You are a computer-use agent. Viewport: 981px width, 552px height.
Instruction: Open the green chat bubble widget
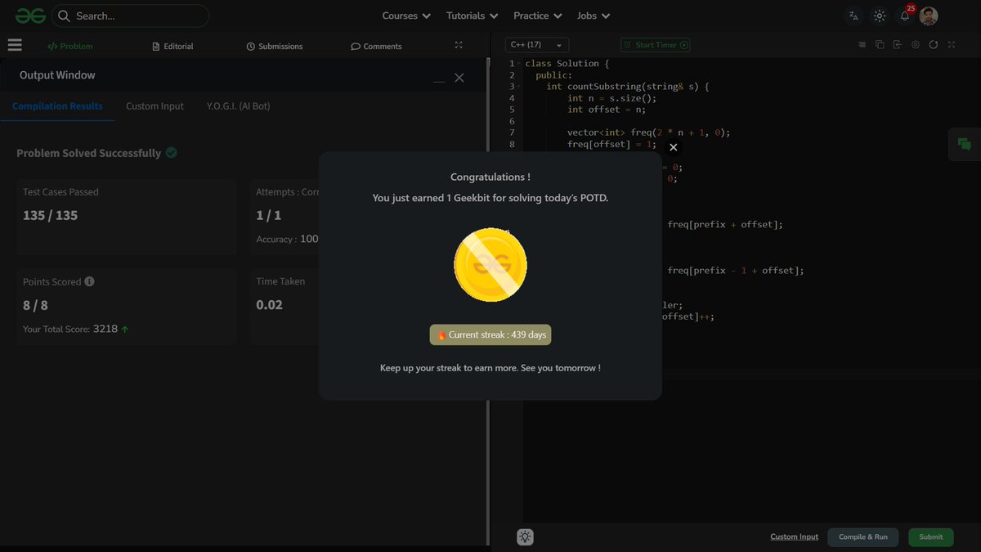(965, 145)
